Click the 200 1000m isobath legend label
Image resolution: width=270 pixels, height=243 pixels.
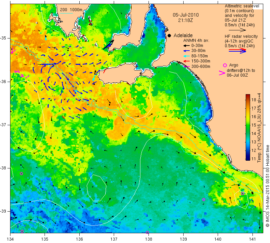tap(71, 10)
